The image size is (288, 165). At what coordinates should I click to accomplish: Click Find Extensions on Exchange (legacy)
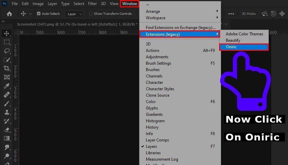click(x=180, y=28)
